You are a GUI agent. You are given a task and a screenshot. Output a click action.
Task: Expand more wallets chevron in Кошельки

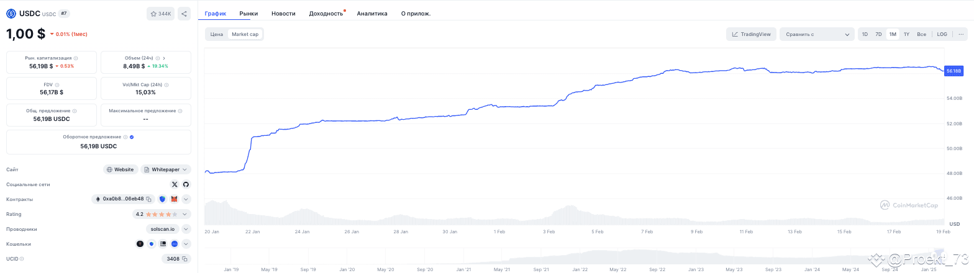[x=186, y=244]
